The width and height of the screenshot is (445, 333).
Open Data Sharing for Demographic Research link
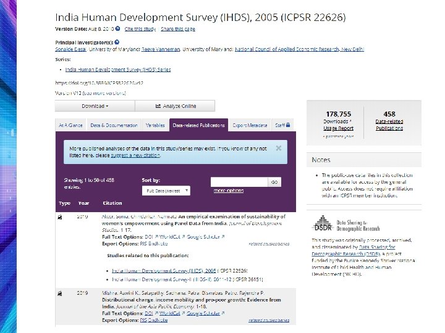coord(354,250)
